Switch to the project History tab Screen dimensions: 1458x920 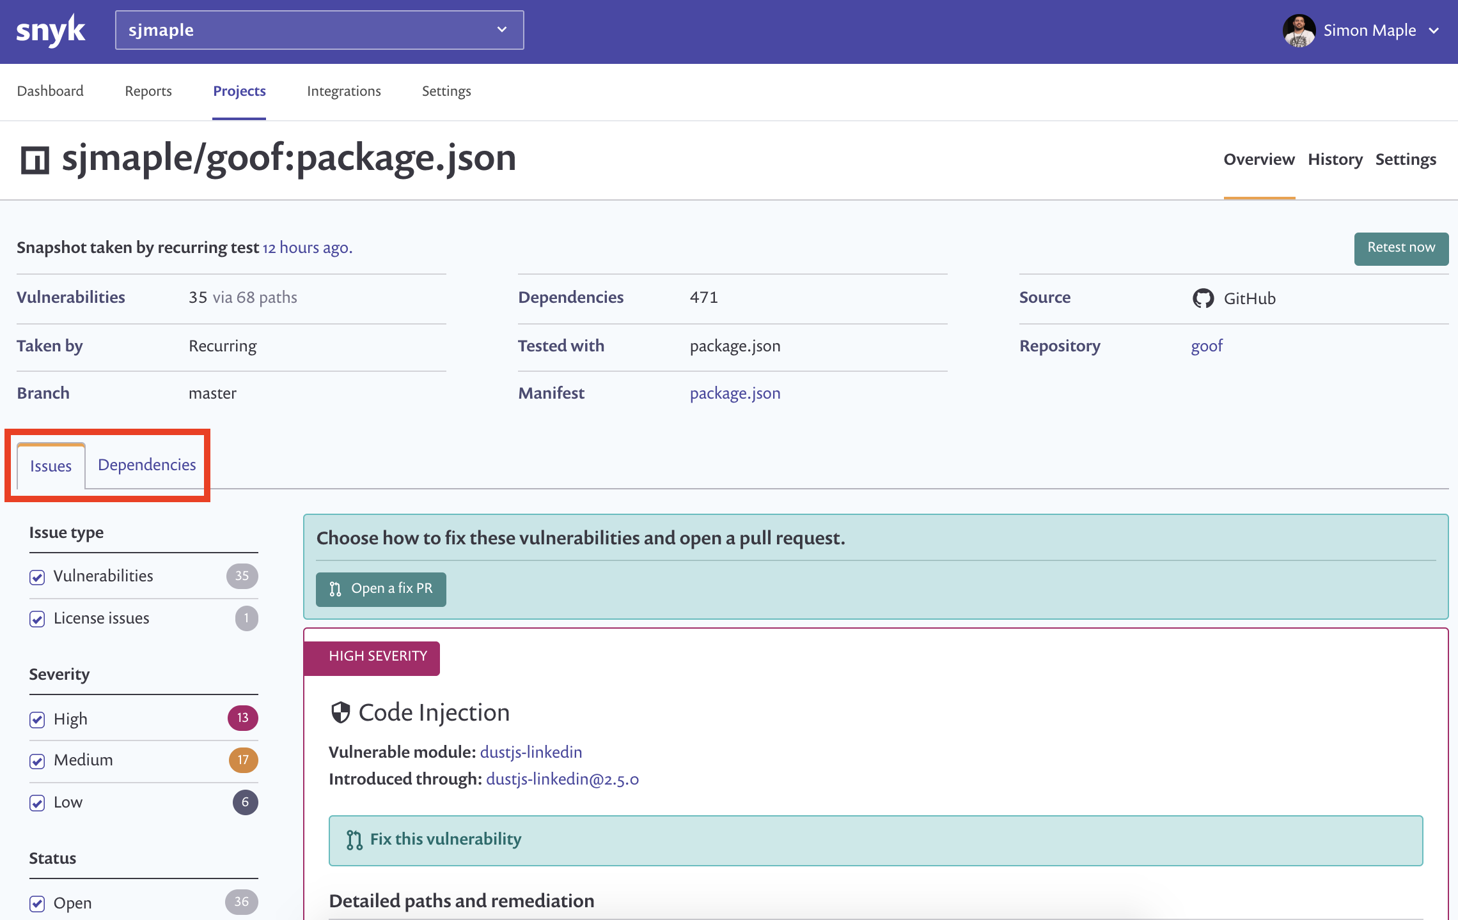click(1335, 159)
